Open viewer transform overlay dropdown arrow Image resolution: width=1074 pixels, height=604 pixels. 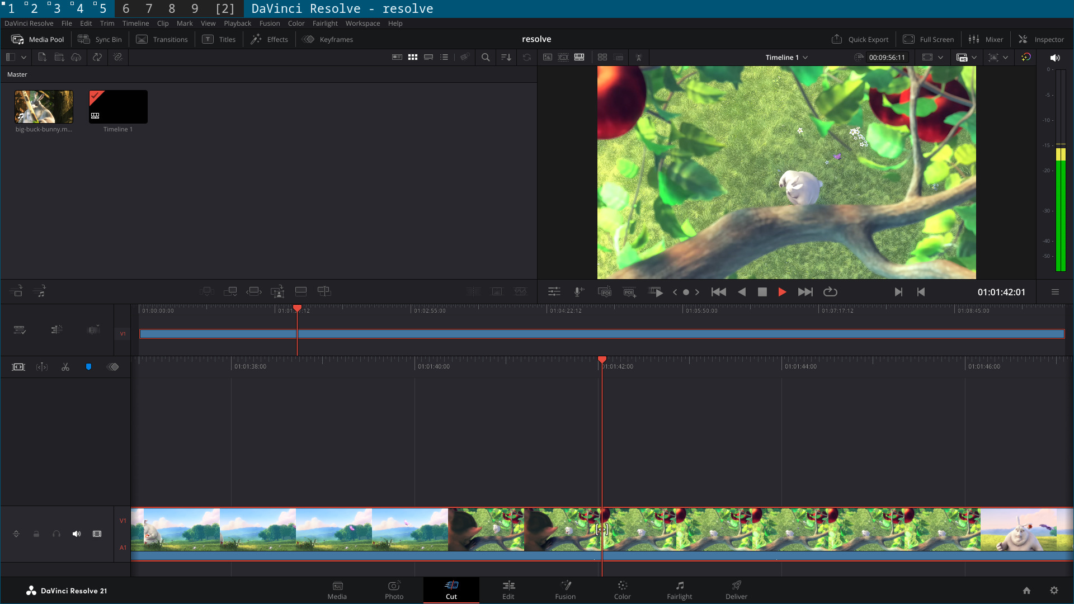pos(1005,57)
